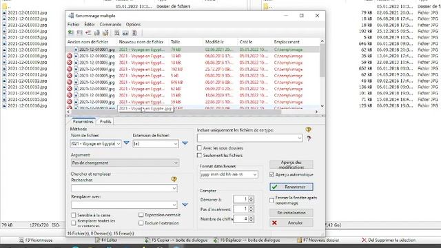Toggle Avec les sous dossiers checkbox

[199, 148]
